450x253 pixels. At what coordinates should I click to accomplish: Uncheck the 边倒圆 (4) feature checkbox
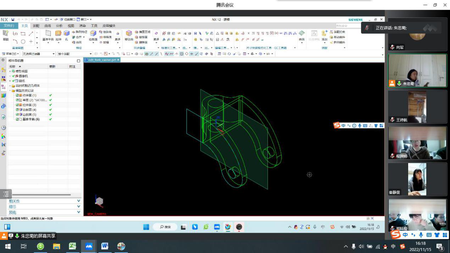17,110
